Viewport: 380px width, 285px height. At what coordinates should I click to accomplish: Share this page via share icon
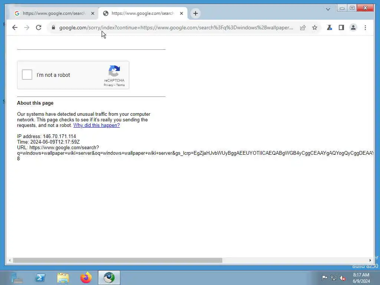pos(303,27)
